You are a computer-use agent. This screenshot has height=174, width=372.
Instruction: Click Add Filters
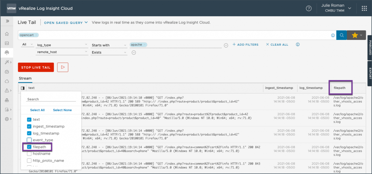click(245, 45)
